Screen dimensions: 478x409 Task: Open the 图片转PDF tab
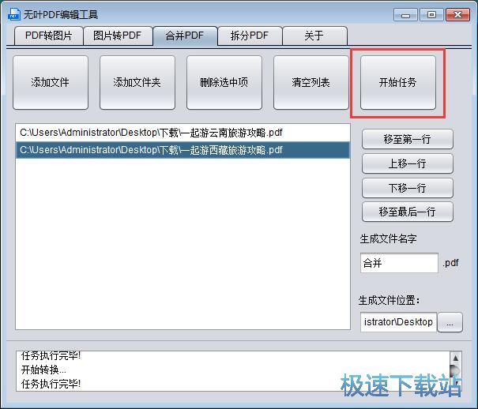pos(118,36)
